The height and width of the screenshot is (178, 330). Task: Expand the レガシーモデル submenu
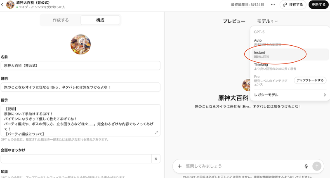pos(290,95)
